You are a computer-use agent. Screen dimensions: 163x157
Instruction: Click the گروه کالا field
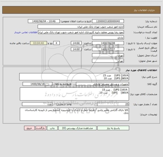(102, 84)
